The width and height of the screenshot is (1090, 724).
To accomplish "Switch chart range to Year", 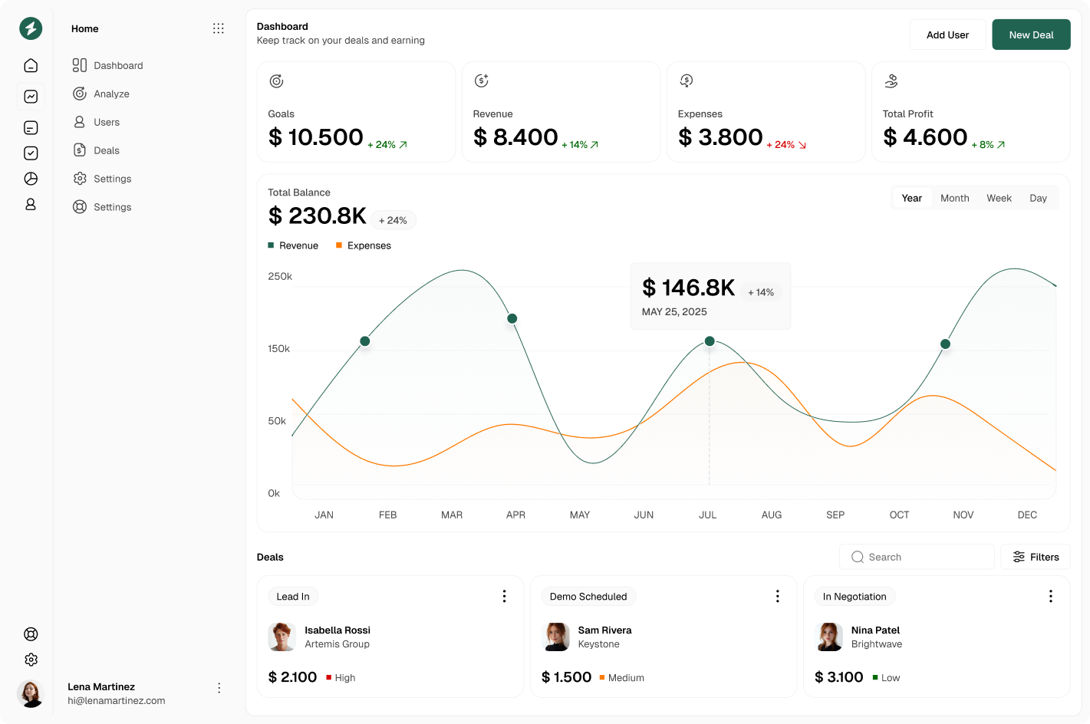I will [x=912, y=198].
